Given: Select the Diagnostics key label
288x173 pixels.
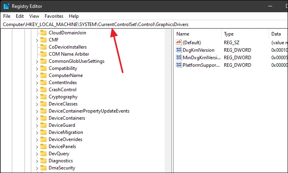Looking at the screenshot, I should (61, 161).
